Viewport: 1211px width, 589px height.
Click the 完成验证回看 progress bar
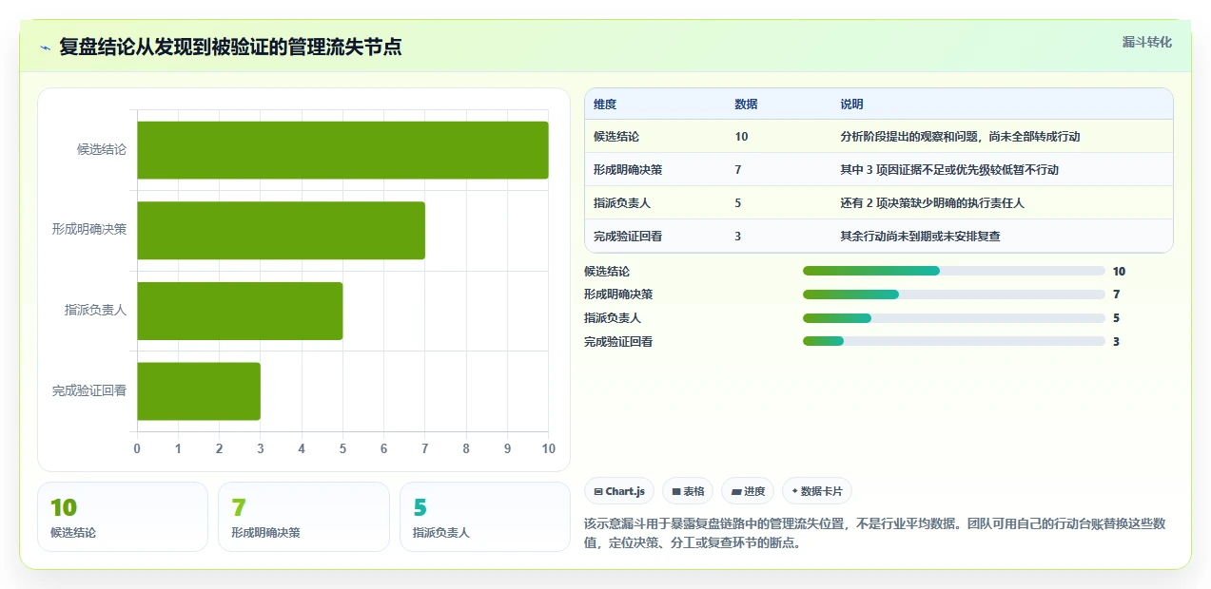coord(954,341)
